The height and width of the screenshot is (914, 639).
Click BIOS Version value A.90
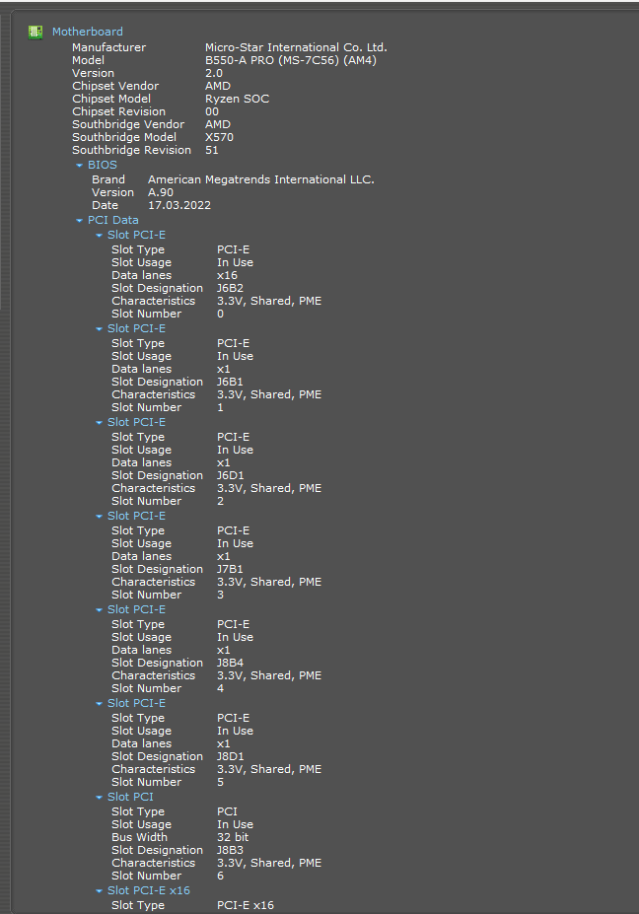[161, 192]
